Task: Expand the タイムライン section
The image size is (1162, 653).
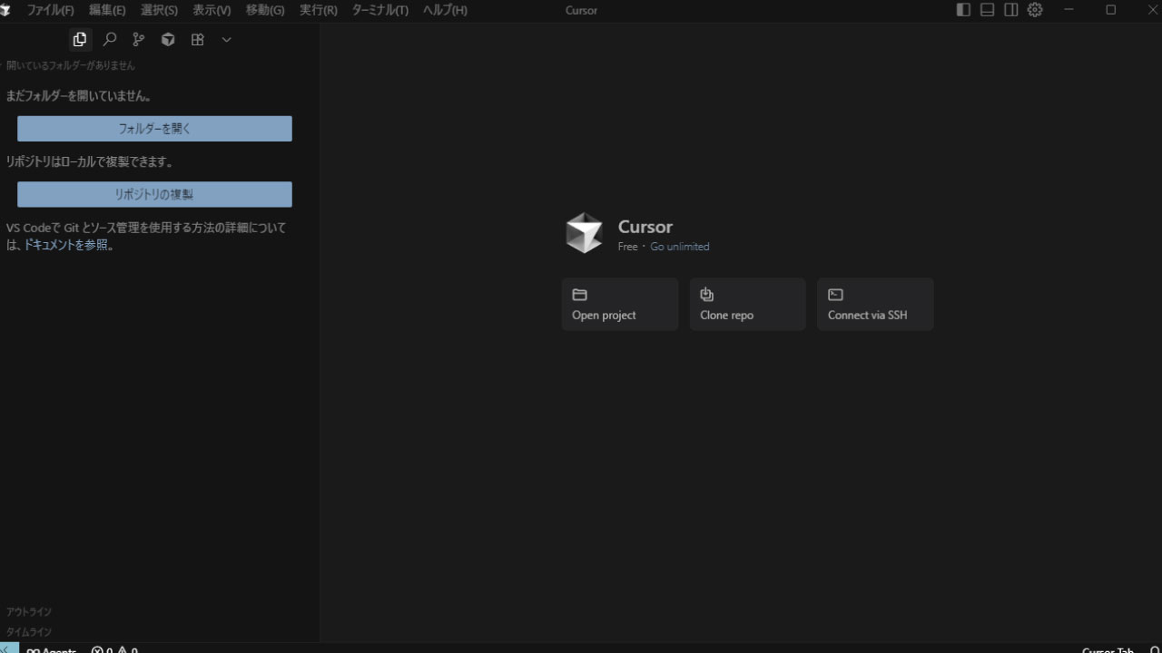Action: click(x=29, y=631)
